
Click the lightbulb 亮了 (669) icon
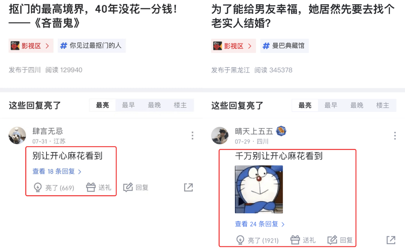(x=38, y=187)
